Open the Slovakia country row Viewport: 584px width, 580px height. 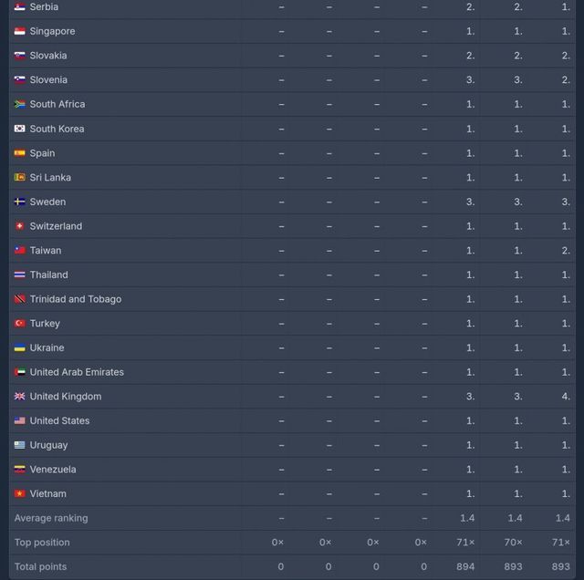(x=48, y=56)
